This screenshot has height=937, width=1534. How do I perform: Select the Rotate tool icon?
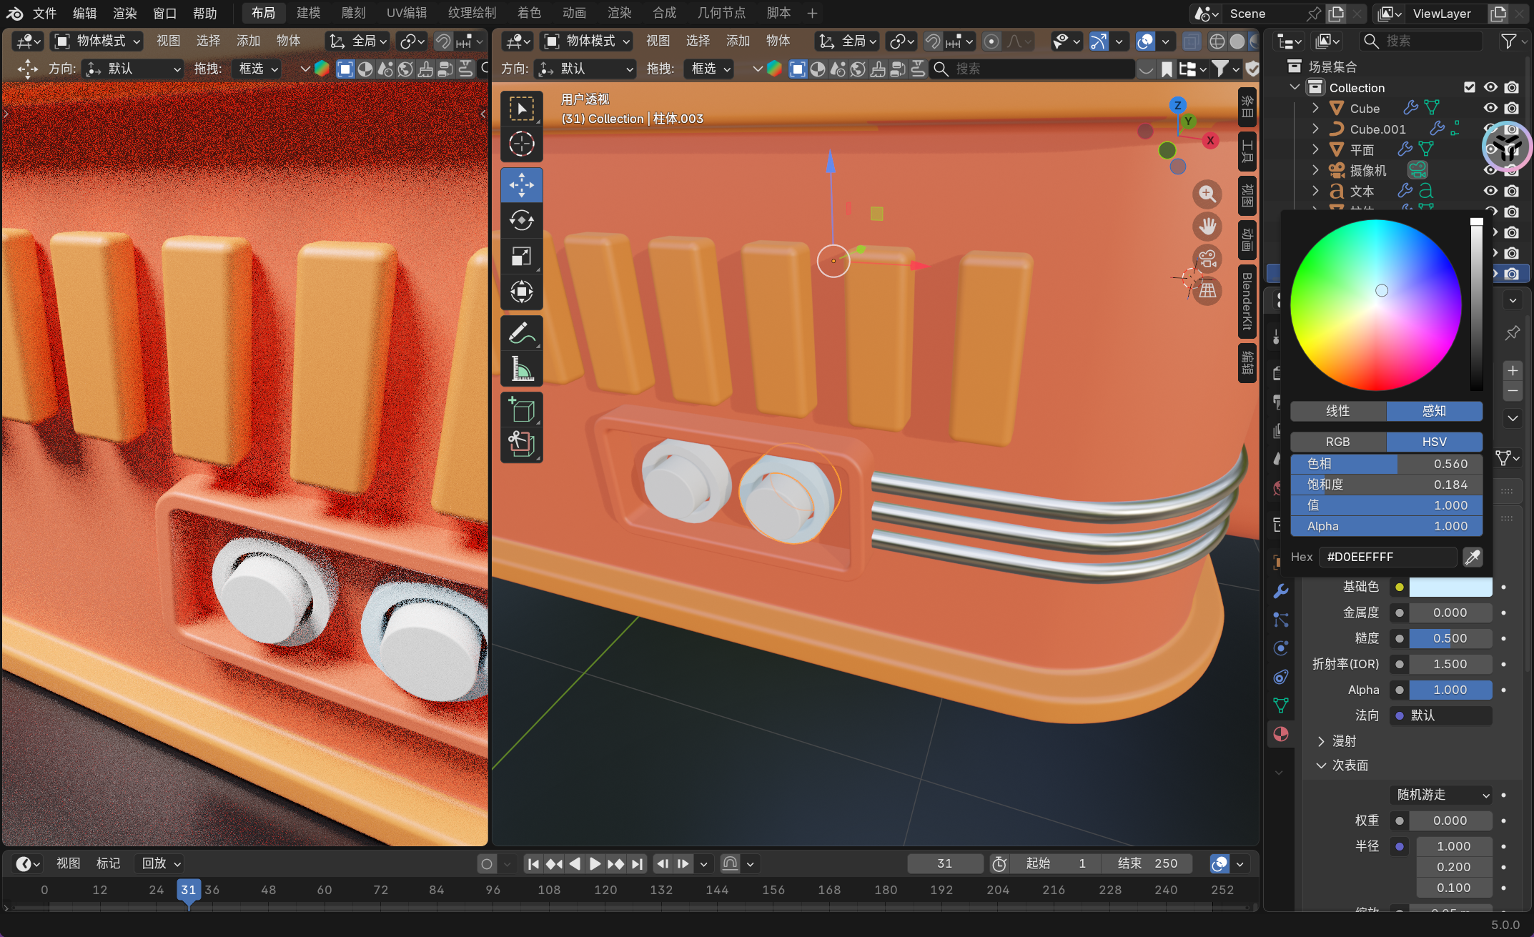521,220
